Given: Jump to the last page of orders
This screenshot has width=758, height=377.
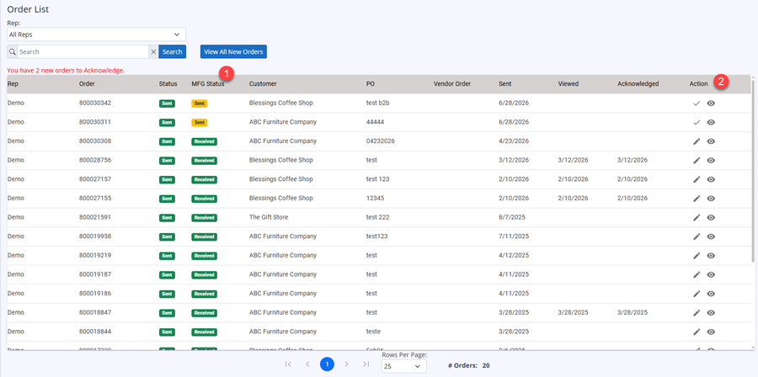Looking at the screenshot, I should 366,364.
